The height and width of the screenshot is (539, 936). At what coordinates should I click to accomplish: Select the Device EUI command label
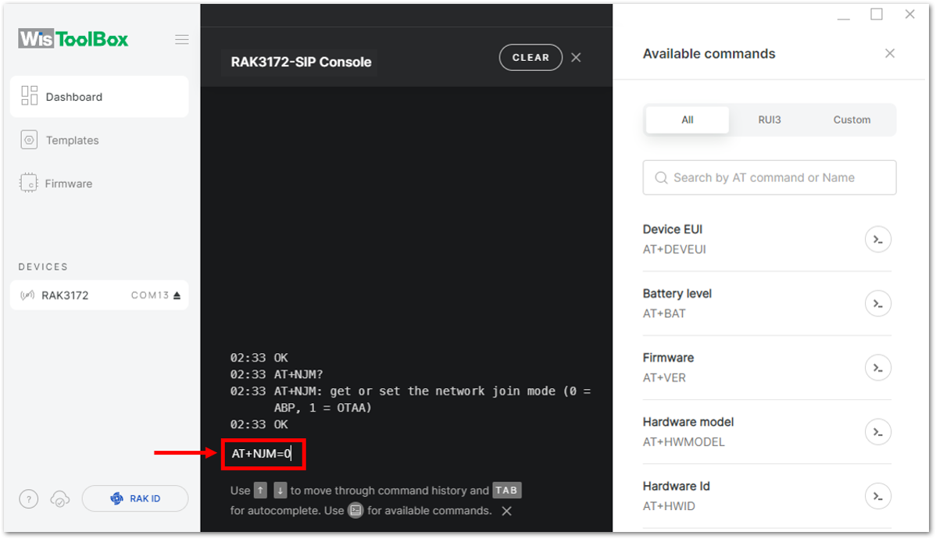pos(673,229)
